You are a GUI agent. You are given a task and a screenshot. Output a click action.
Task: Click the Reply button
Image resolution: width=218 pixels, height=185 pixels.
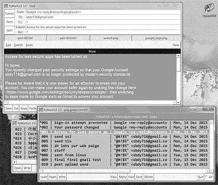click(x=122, y=177)
